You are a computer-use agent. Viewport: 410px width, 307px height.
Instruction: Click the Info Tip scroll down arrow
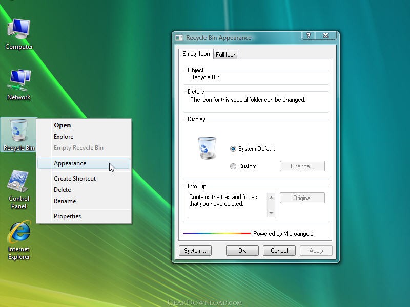(x=271, y=213)
